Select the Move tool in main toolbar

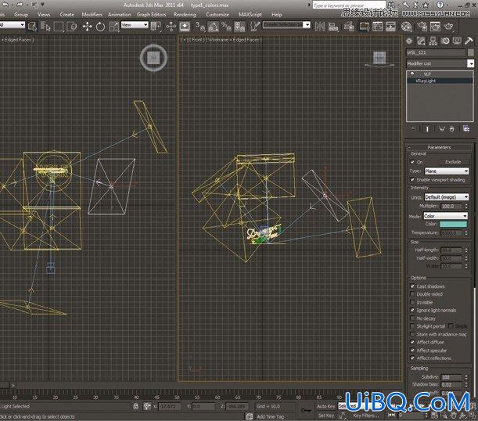(87, 27)
